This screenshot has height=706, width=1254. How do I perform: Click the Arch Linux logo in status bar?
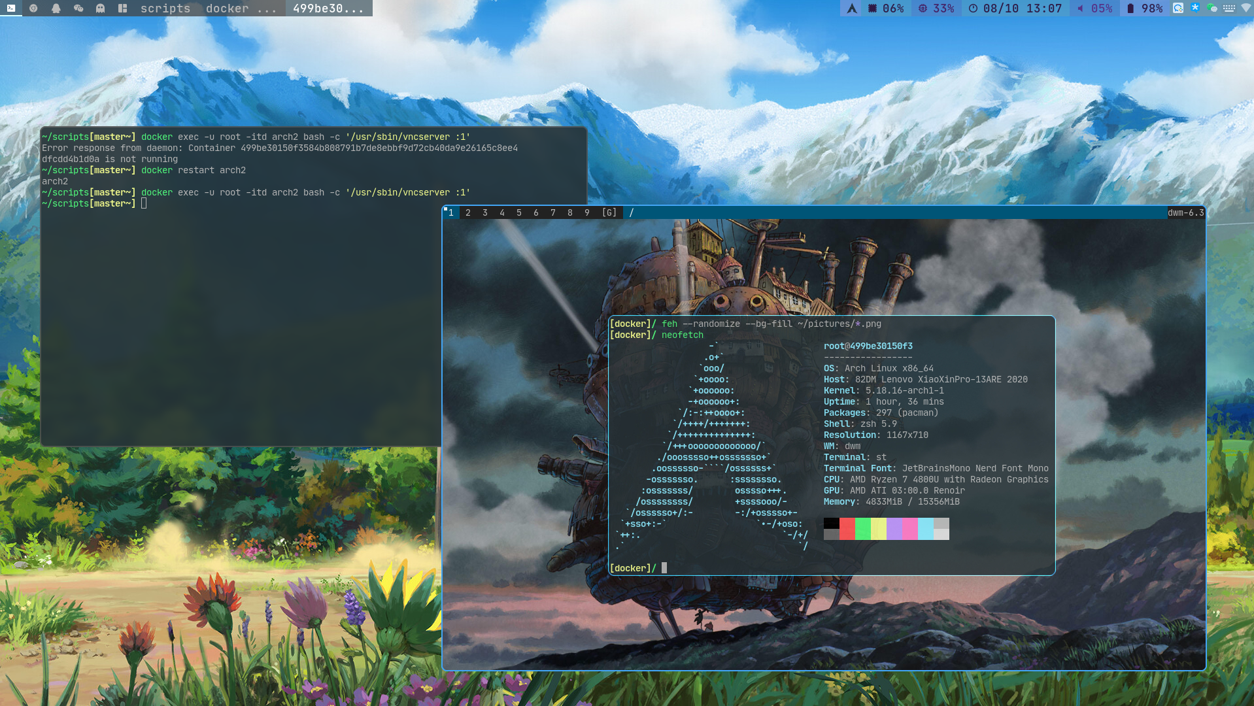click(x=851, y=8)
